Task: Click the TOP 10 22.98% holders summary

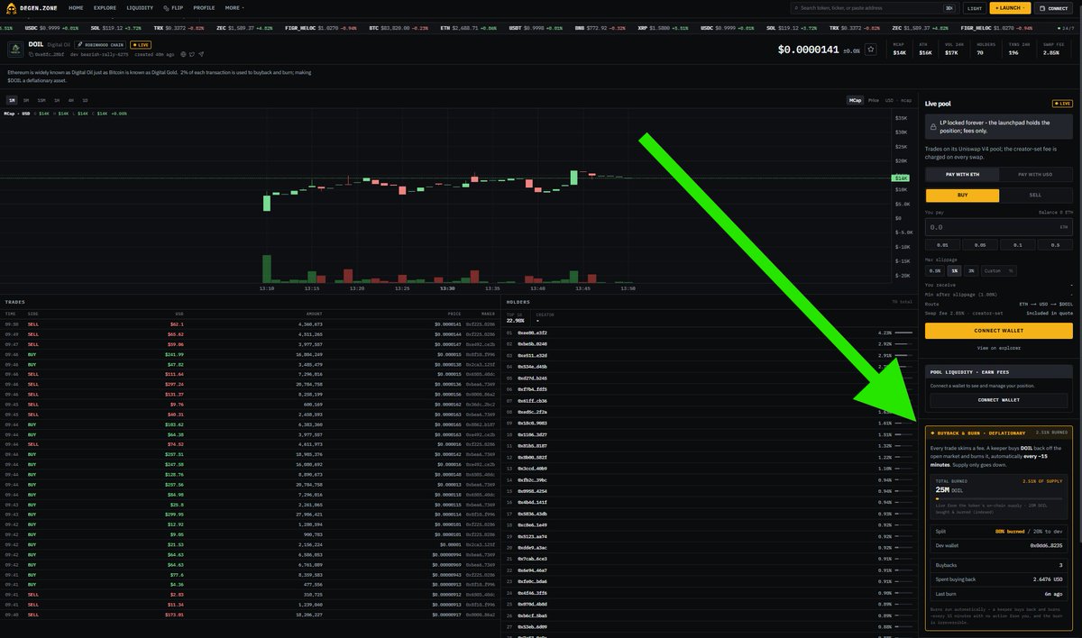Action: pos(517,317)
